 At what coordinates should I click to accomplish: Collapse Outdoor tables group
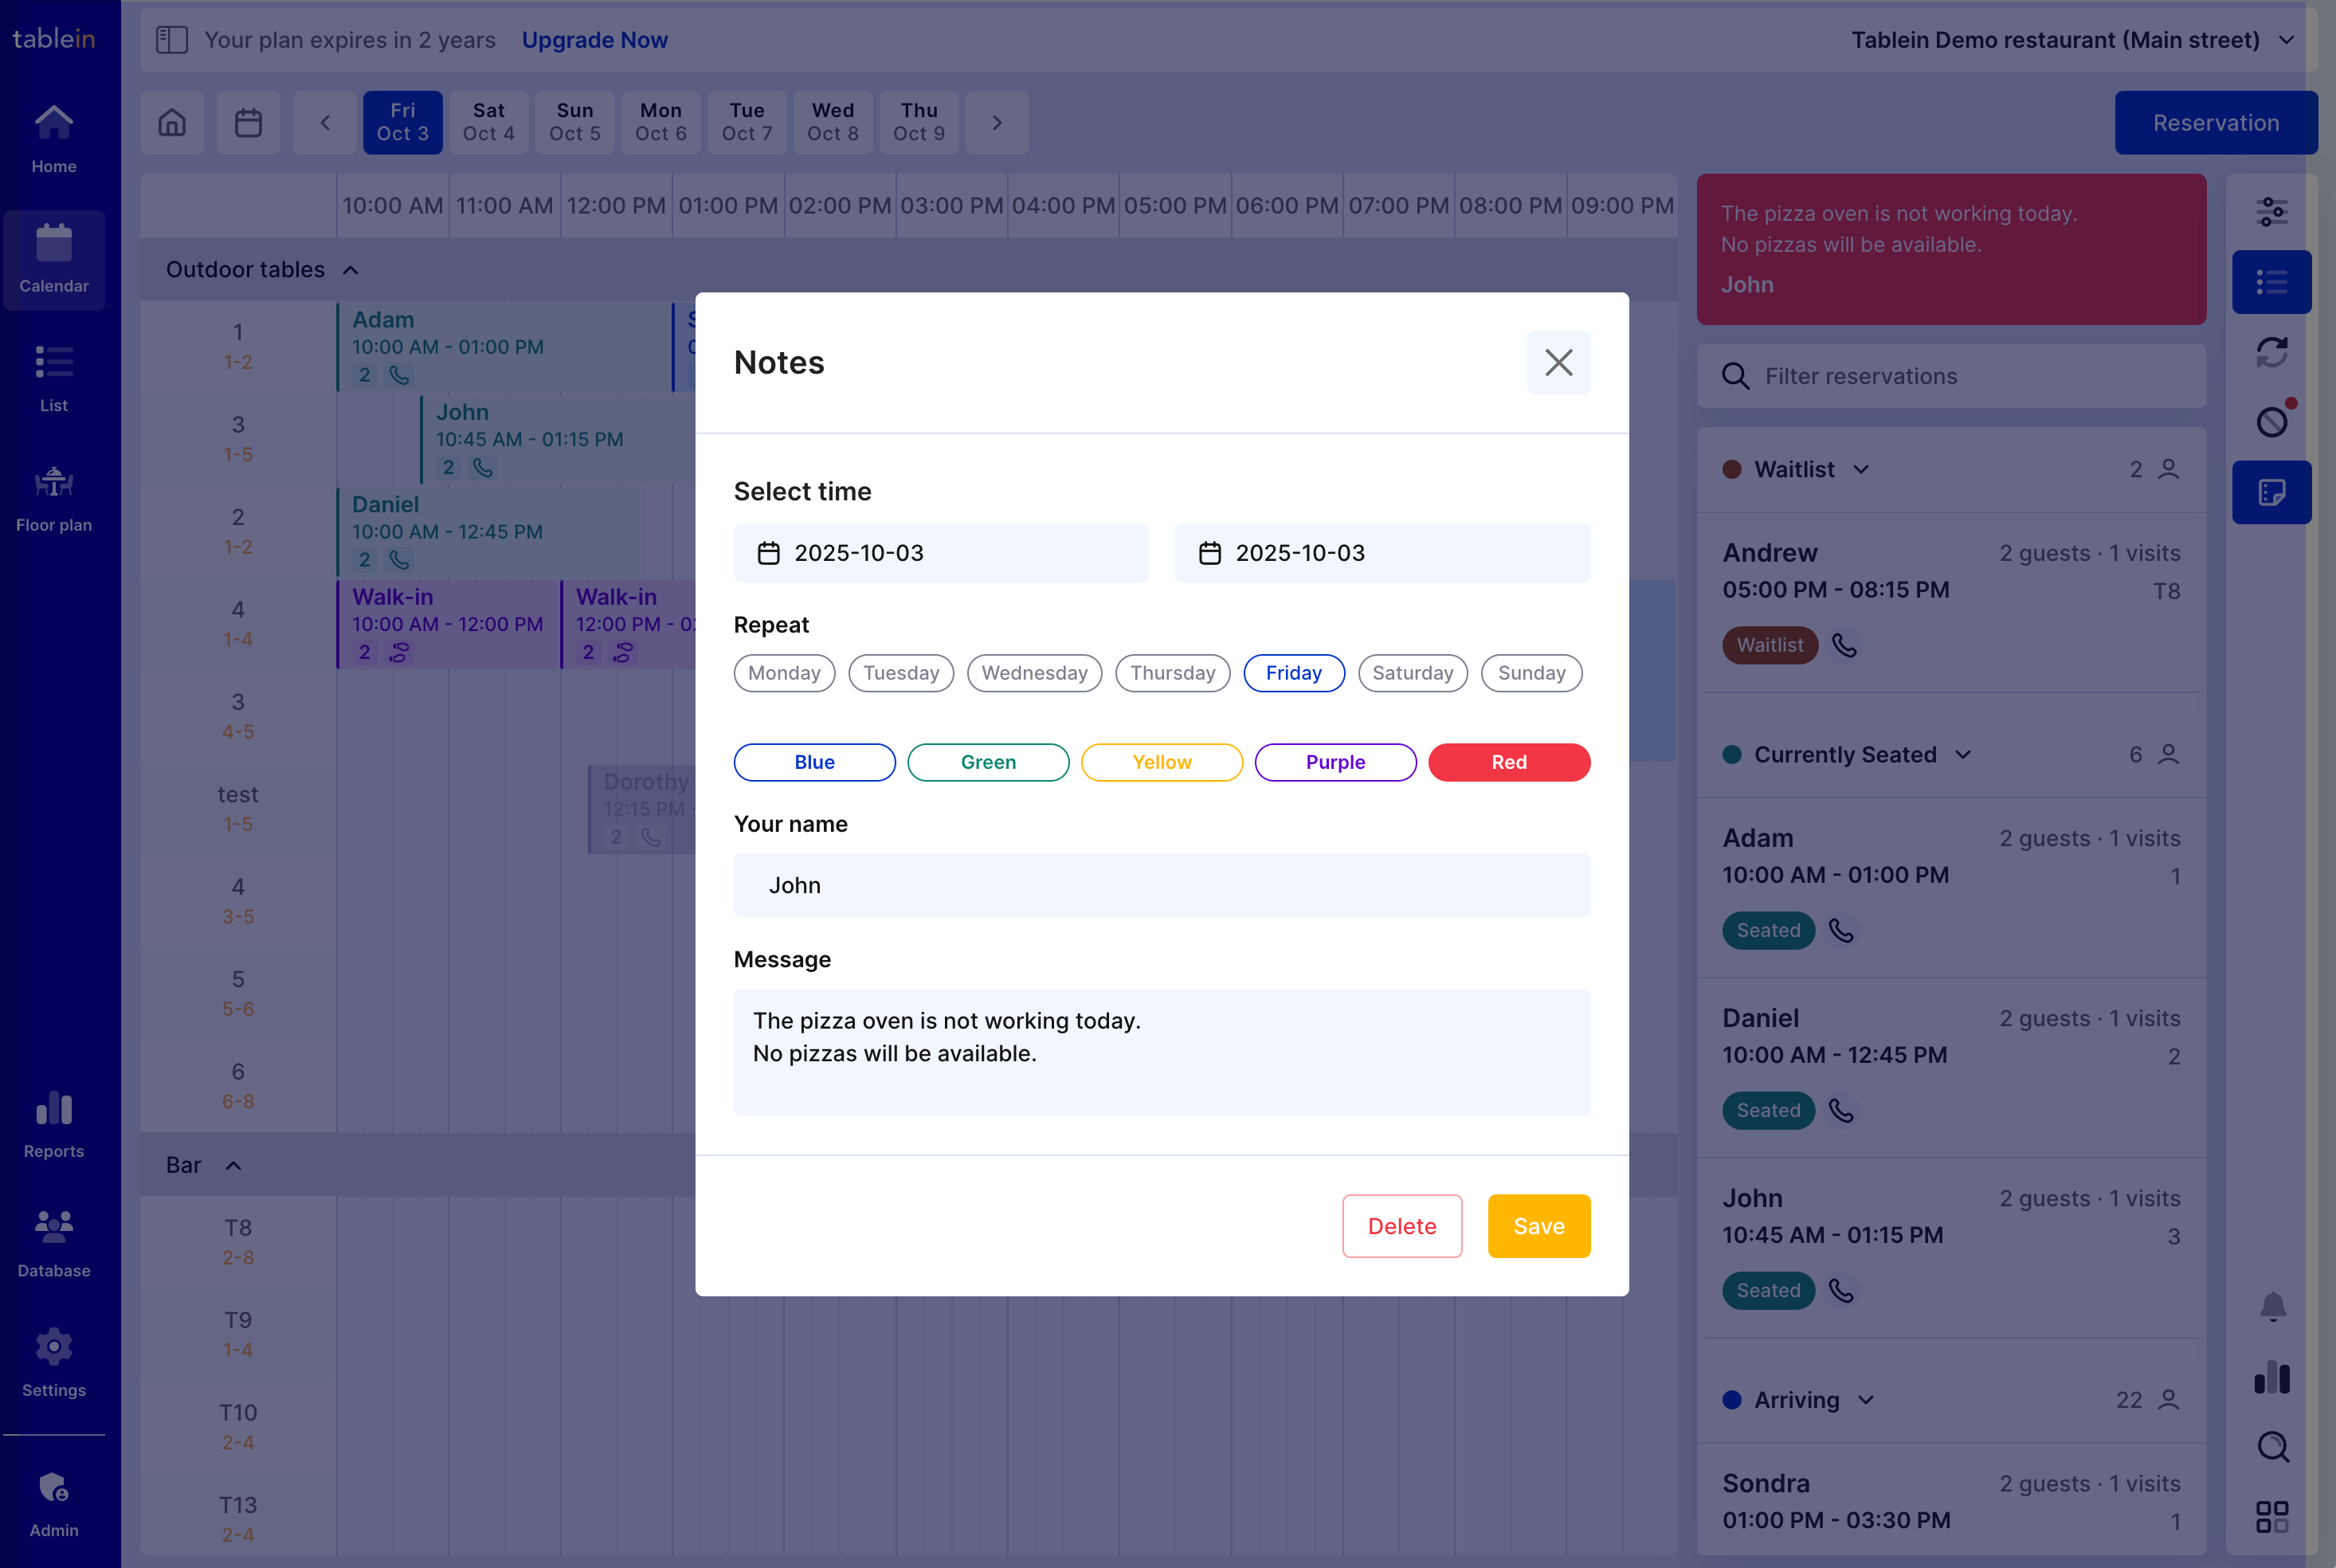click(350, 270)
